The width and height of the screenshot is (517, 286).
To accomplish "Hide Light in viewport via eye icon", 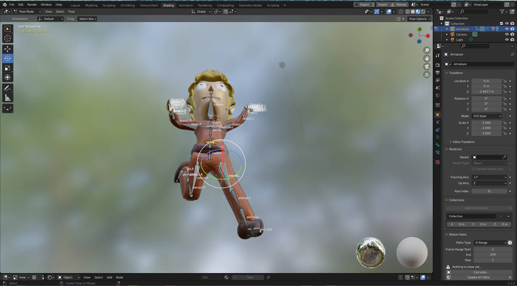I will 507,40.
